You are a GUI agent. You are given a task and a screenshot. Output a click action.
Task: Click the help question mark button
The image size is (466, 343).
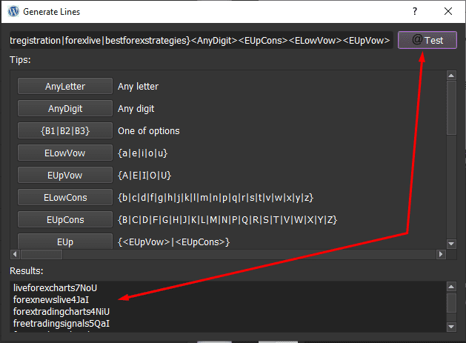[414, 12]
